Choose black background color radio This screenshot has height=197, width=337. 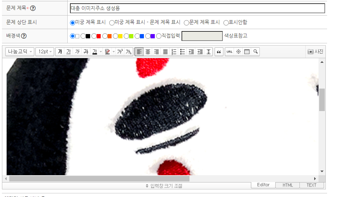coord(83,36)
